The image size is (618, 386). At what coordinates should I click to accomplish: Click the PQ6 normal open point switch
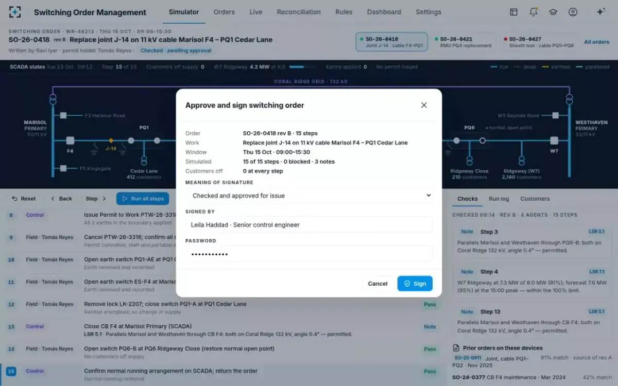pos(483,141)
